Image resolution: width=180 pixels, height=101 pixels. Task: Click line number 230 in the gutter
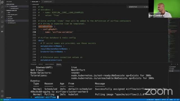(x=34, y=32)
